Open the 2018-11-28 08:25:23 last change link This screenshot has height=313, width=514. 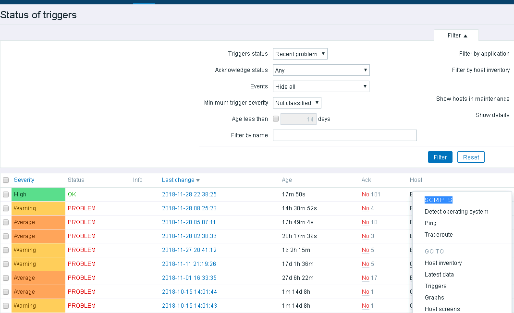coord(189,208)
